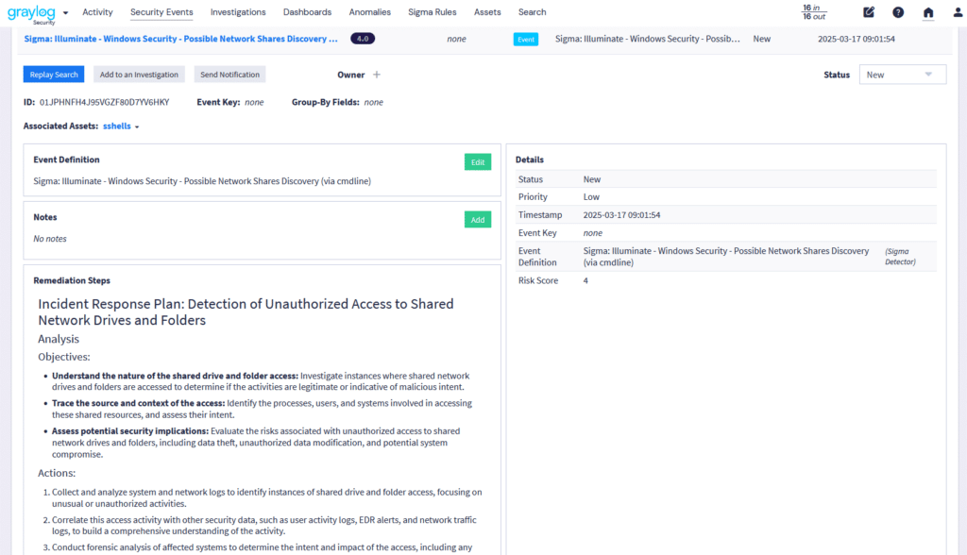Open the user profile icon
This screenshot has width=967, height=555.
tap(959, 12)
